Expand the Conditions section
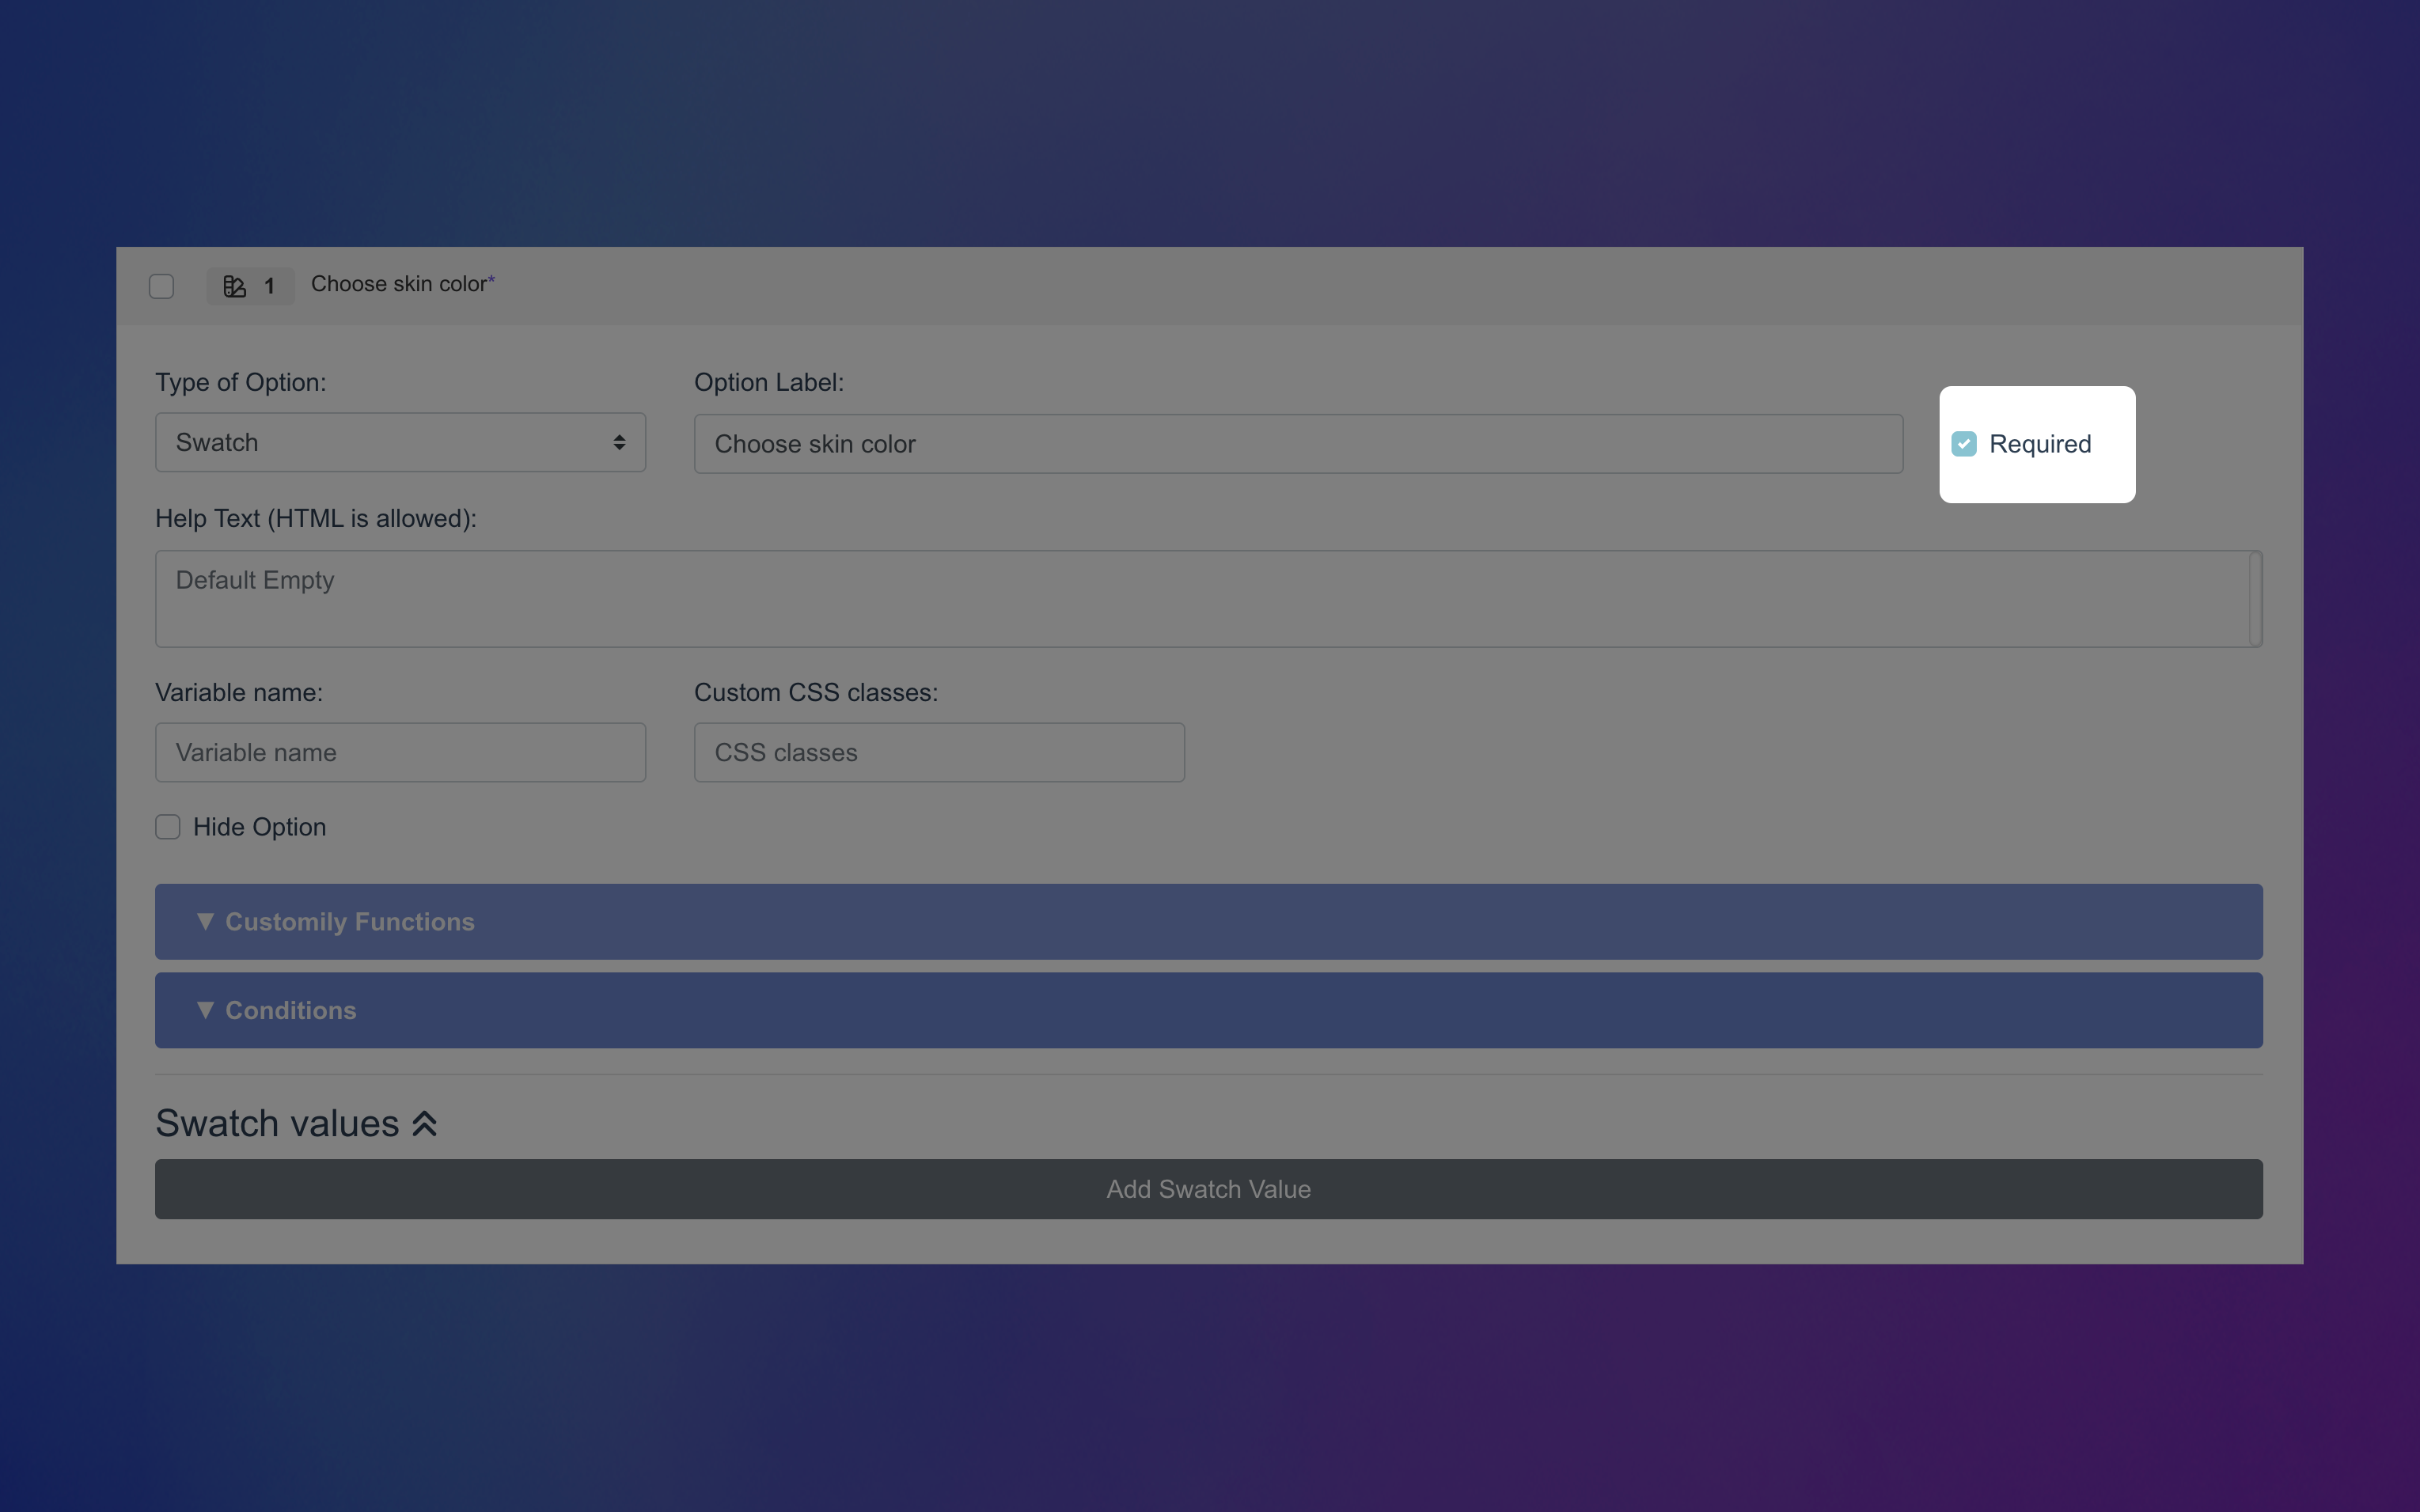2420x1512 pixels. 1208,1010
